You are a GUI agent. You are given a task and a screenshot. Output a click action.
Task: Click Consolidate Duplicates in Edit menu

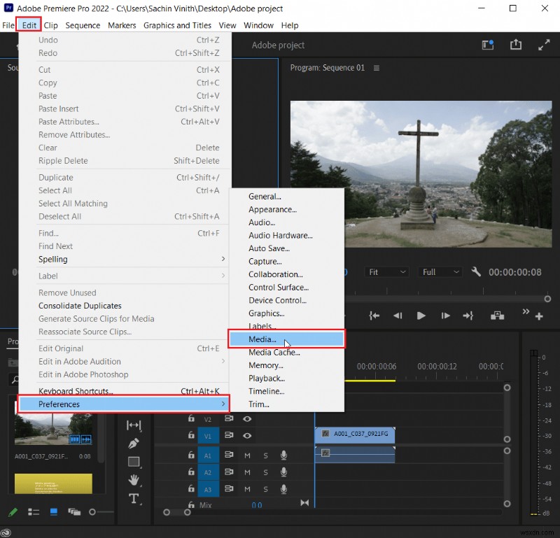coord(80,306)
